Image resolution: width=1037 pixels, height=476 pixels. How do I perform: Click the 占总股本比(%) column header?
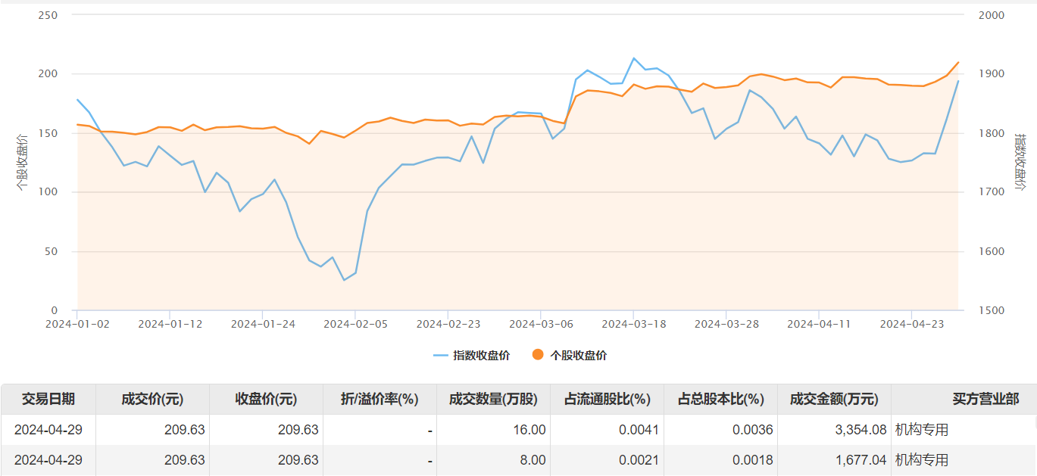click(720, 399)
